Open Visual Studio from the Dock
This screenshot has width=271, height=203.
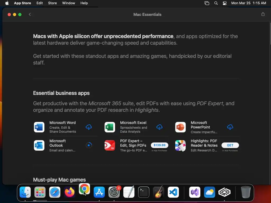[x=195, y=192]
